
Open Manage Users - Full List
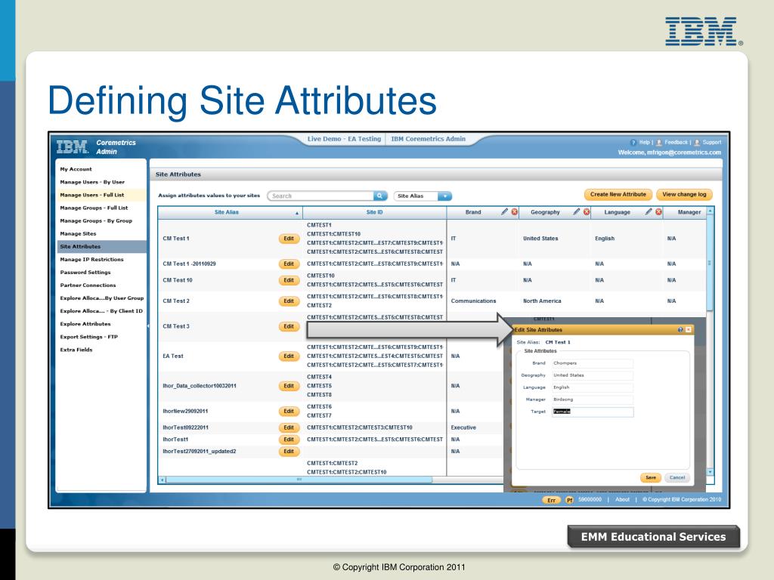(91, 195)
